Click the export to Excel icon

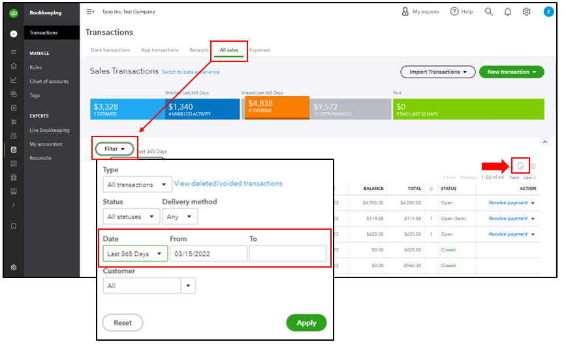coord(520,166)
